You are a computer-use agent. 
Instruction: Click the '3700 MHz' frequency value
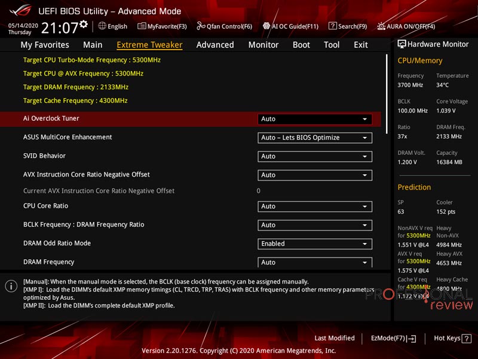pos(410,85)
